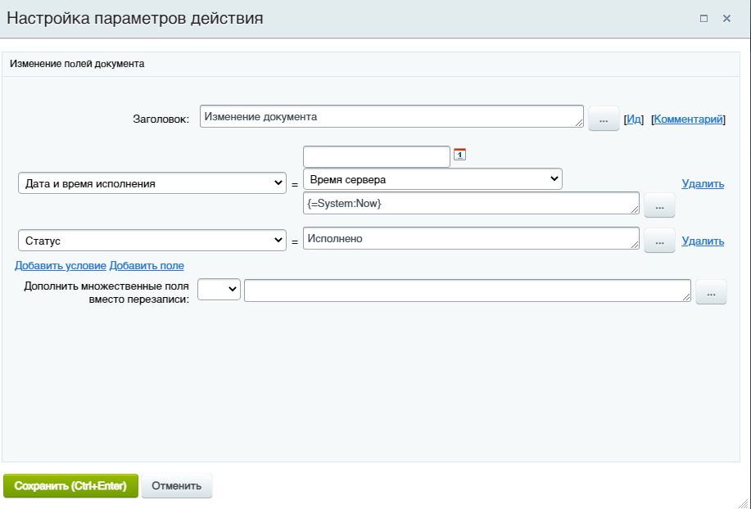Save with the Сохранить (Ctrl+Enter) button
The height and width of the screenshot is (509, 751).
(70, 486)
